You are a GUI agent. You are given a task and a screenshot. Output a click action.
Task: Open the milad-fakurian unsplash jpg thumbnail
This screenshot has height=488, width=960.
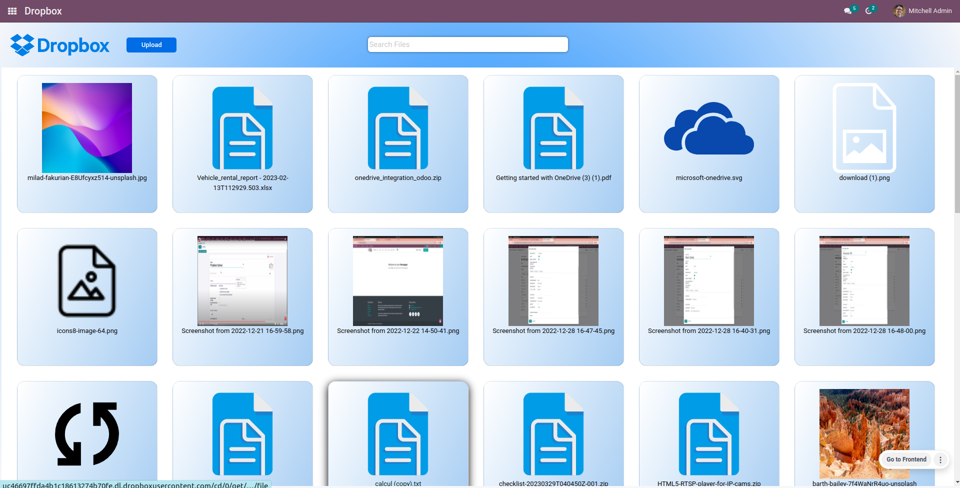pos(87,128)
